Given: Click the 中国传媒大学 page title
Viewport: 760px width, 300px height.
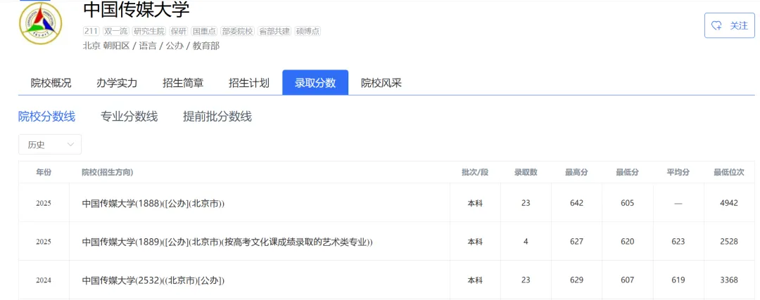Looking at the screenshot, I should [x=137, y=10].
